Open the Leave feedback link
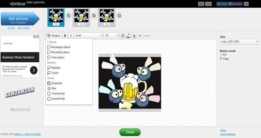261x138 pixels. pos(228,134)
